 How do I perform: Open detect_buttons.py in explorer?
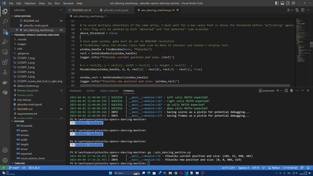click(28, 86)
